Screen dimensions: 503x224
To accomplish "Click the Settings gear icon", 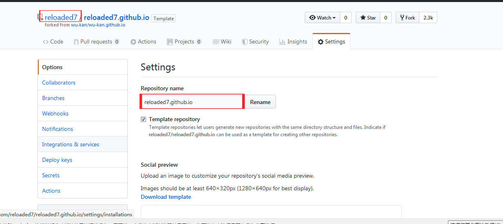I will [321, 42].
